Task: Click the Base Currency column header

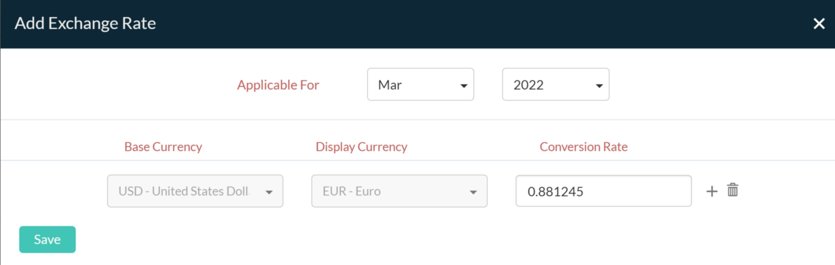Action: pos(163,147)
